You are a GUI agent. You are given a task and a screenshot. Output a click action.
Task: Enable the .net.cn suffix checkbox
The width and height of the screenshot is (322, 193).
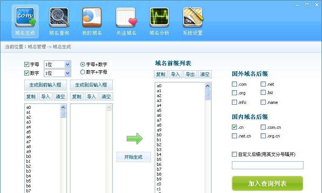pos(234,136)
